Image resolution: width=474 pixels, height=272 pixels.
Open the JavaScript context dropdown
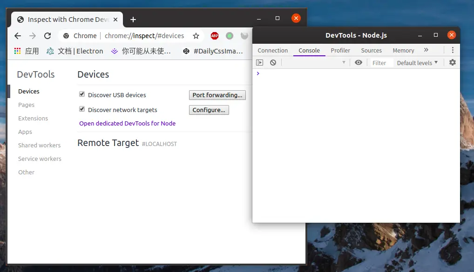click(x=315, y=62)
